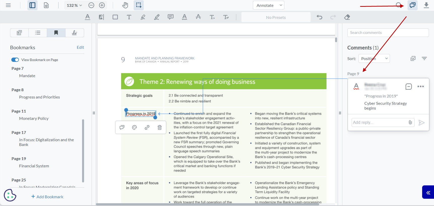
Task: Select the Pan hand tool
Action: point(125,5)
